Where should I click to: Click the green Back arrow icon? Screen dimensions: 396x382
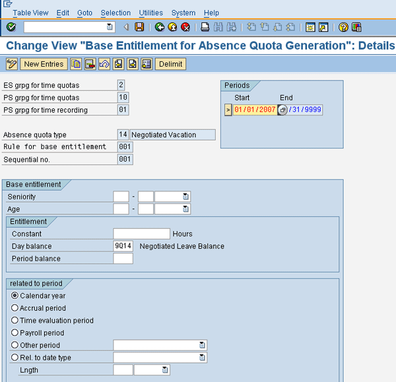click(x=159, y=27)
